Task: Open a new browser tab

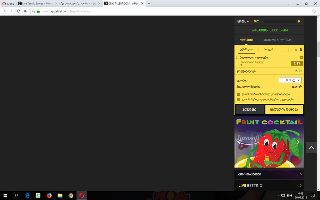Action: (x=149, y=3)
